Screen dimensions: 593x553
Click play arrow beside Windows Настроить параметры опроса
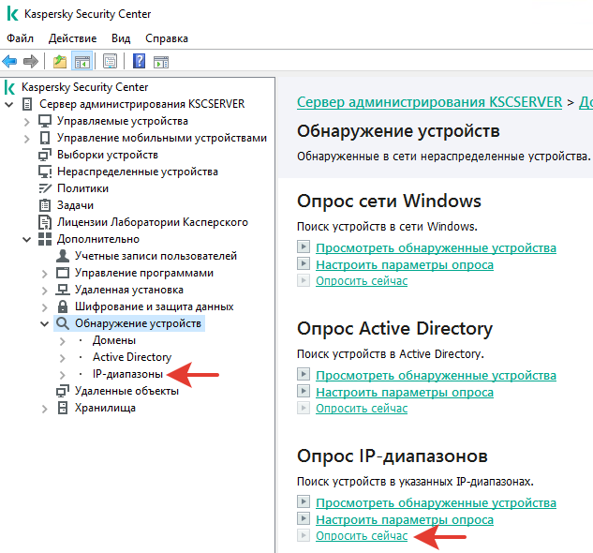[304, 263]
